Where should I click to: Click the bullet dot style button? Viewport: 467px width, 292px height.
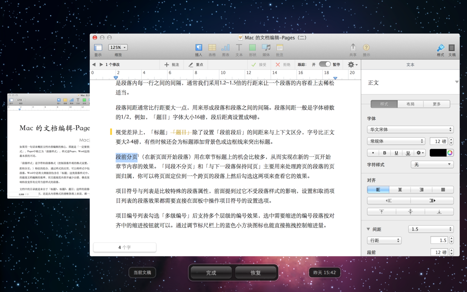point(373,153)
